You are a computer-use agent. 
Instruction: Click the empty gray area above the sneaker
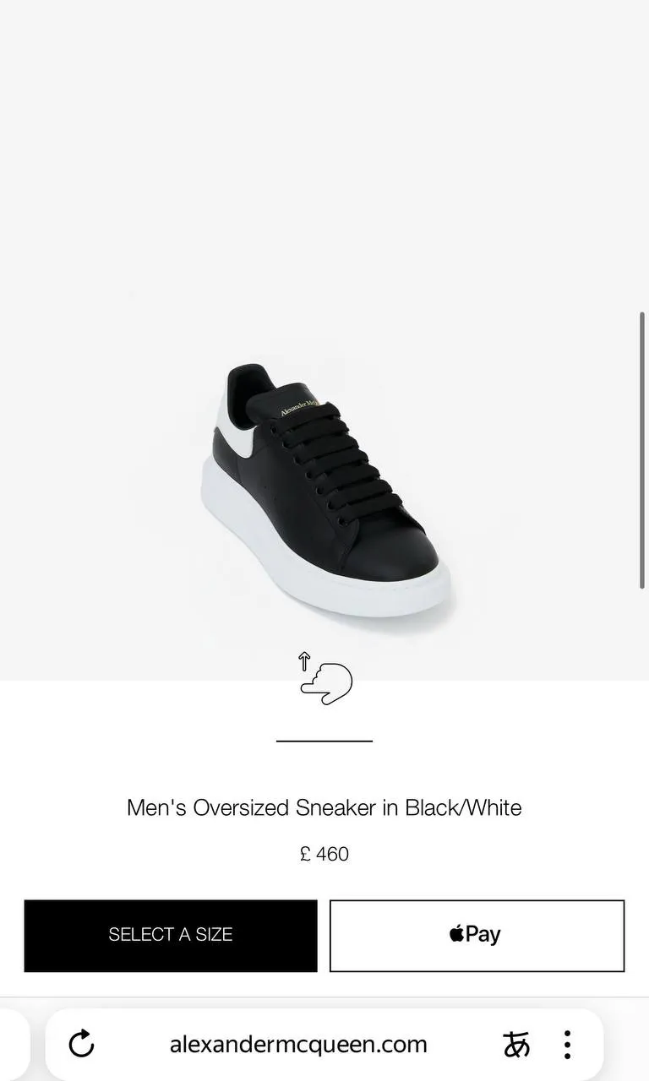click(324, 169)
